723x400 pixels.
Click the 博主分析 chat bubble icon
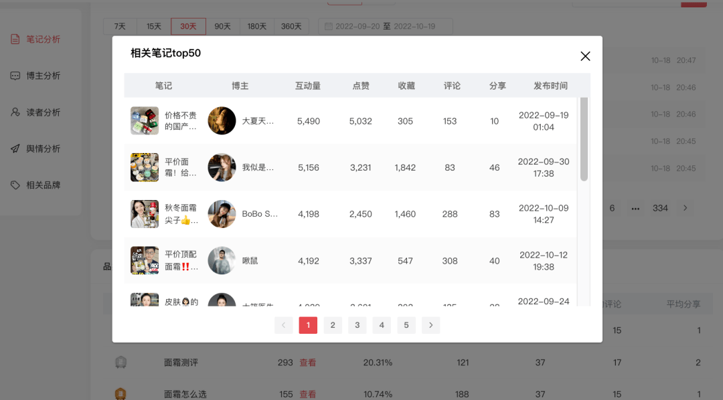(x=15, y=76)
